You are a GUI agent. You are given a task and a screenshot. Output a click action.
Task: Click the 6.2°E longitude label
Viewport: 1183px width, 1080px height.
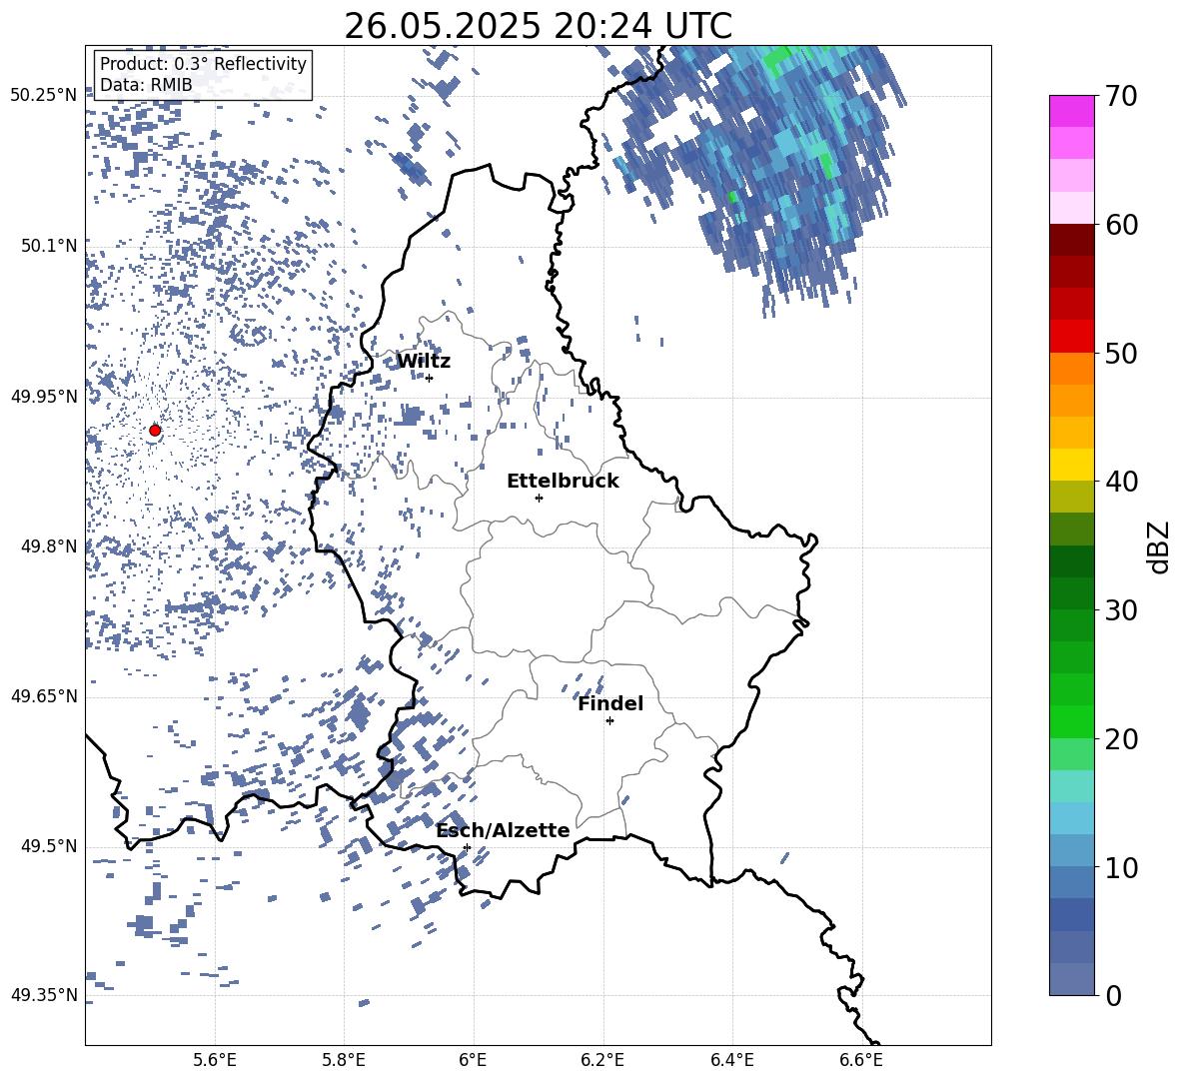[602, 1060]
